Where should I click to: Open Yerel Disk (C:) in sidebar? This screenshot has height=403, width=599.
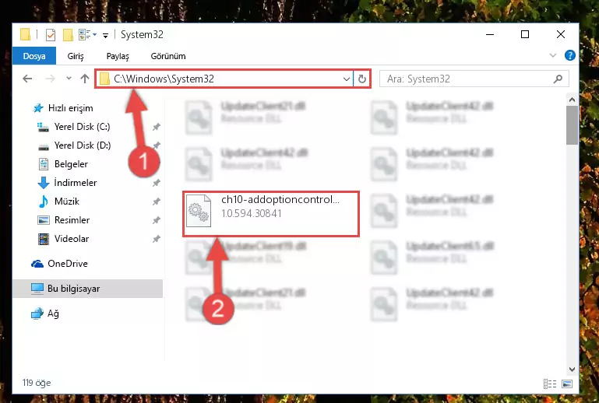point(82,127)
